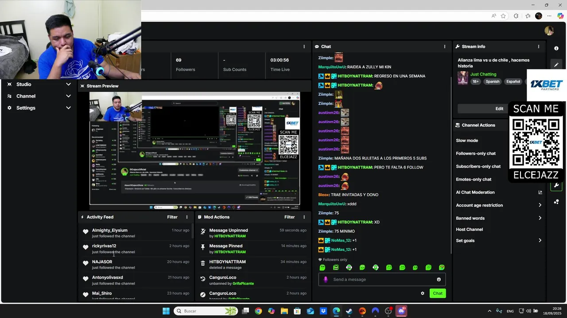This screenshot has height=318, width=567.
Task: Click the three-dots cluster icon in the right sidebar
Action: tap(556, 202)
